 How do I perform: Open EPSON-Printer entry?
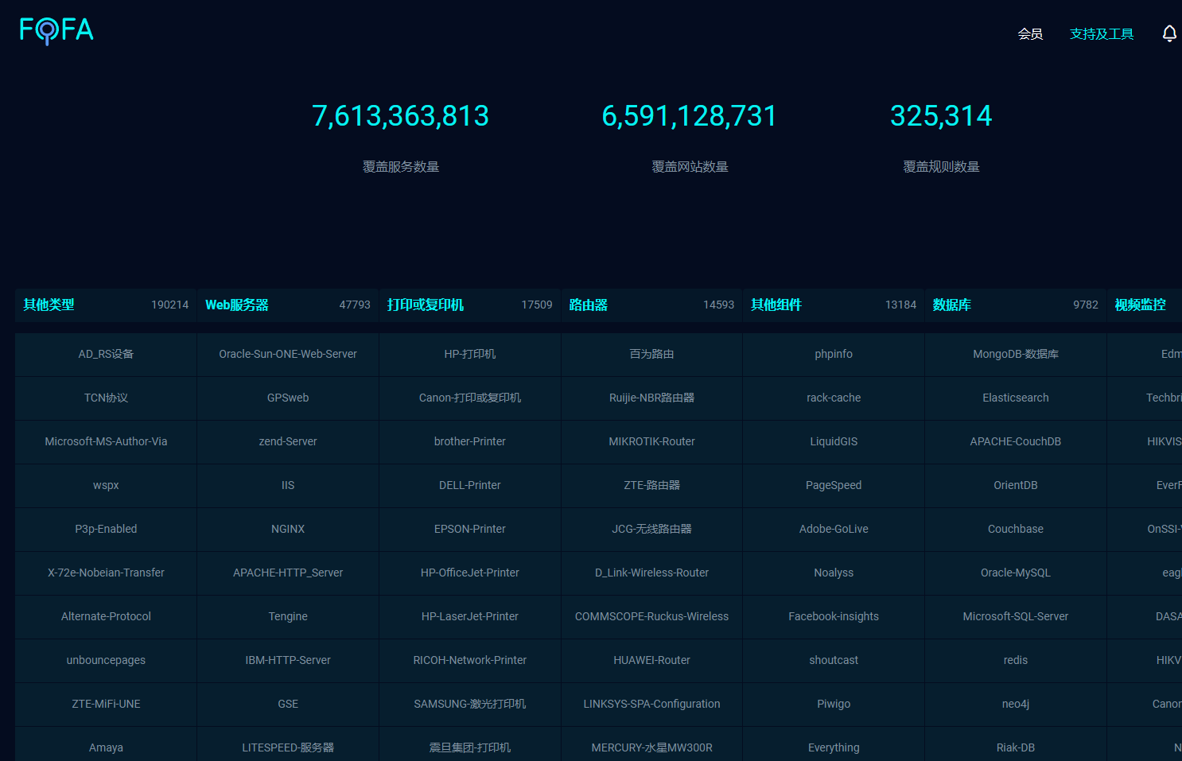coord(470,529)
